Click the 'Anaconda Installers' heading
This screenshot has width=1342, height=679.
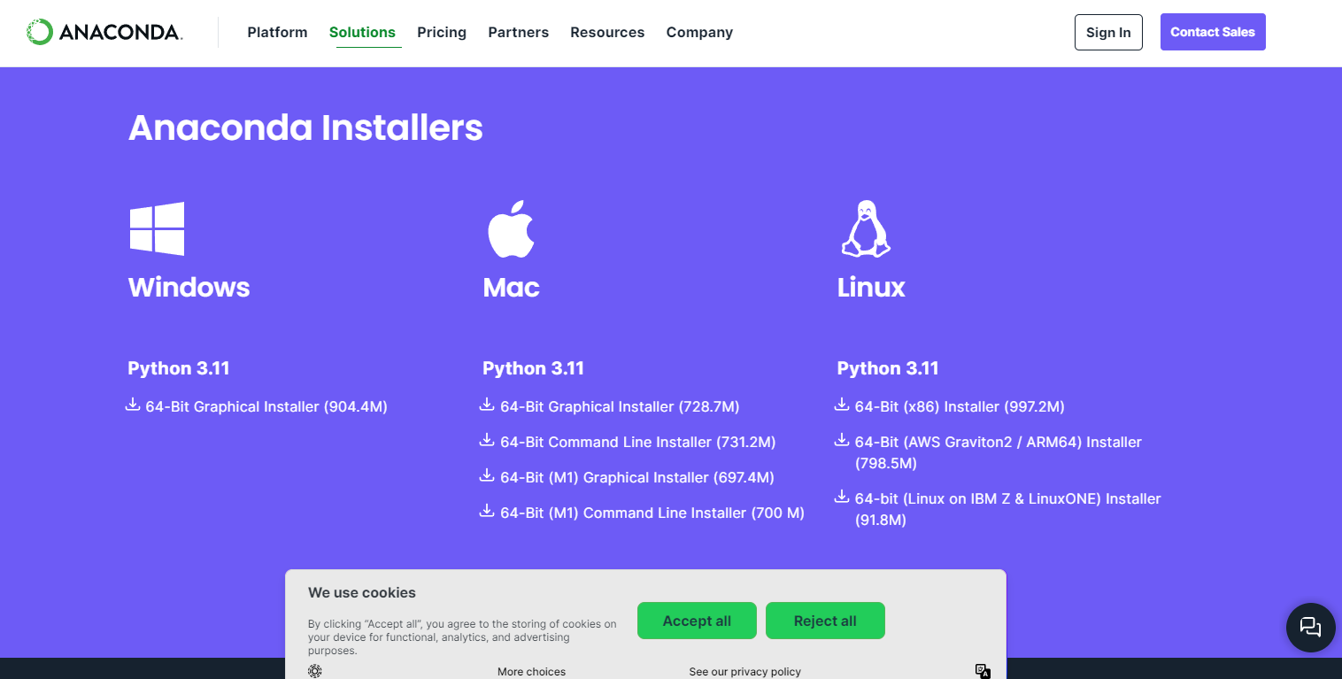pos(305,127)
